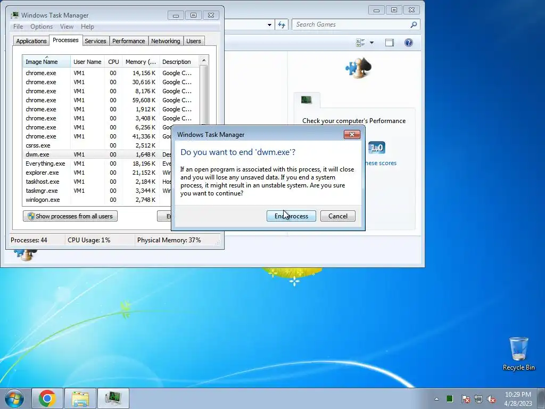
Task: Click the Physical Memory 37% status entry
Action: (169, 240)
